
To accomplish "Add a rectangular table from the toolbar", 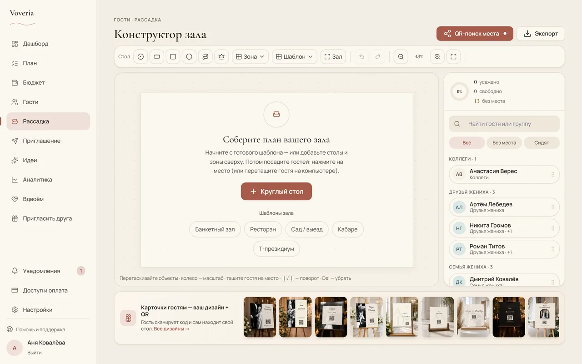I will point(157,57).
